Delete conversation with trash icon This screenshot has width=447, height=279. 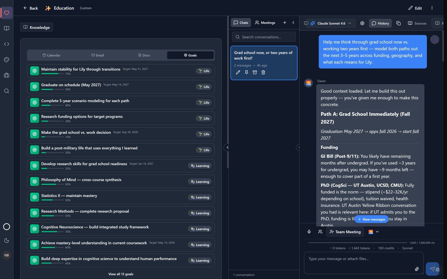pyautogui.click(x=263, y=72)
